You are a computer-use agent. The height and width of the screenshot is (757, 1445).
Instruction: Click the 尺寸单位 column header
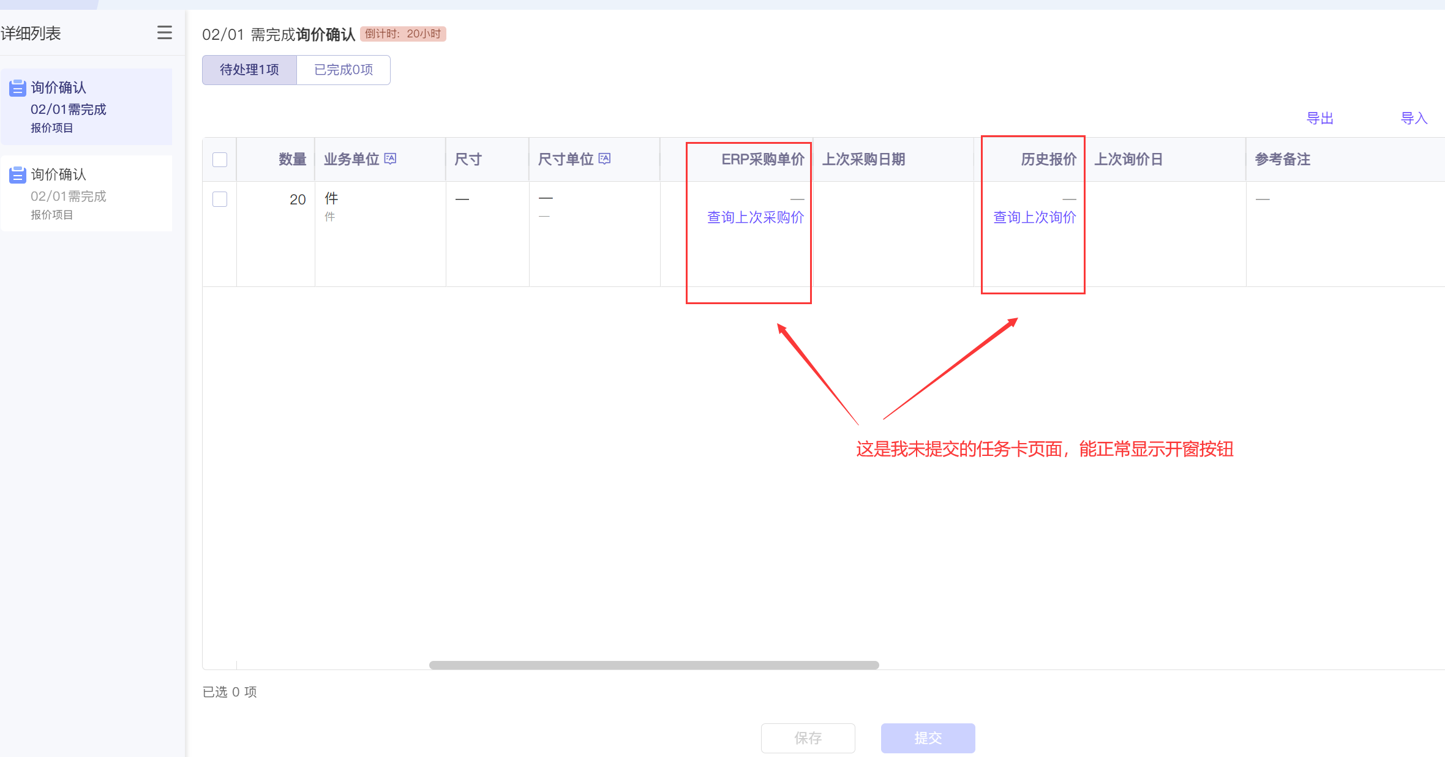tap(595, 160)
